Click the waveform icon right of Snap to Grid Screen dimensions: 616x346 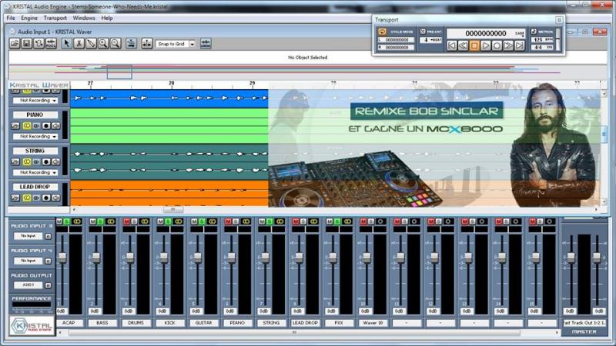(x=206, y=44)
